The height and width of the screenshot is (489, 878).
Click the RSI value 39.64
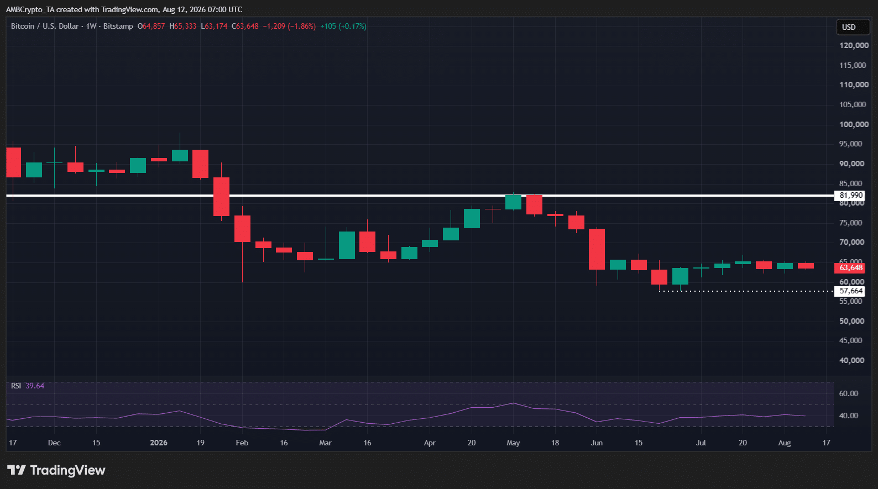click(x=35, y=386)
